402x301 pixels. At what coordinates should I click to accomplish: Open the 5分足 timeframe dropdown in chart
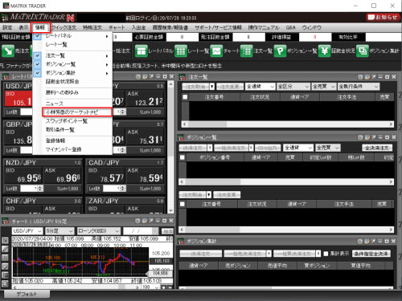(x=59, y=230)
